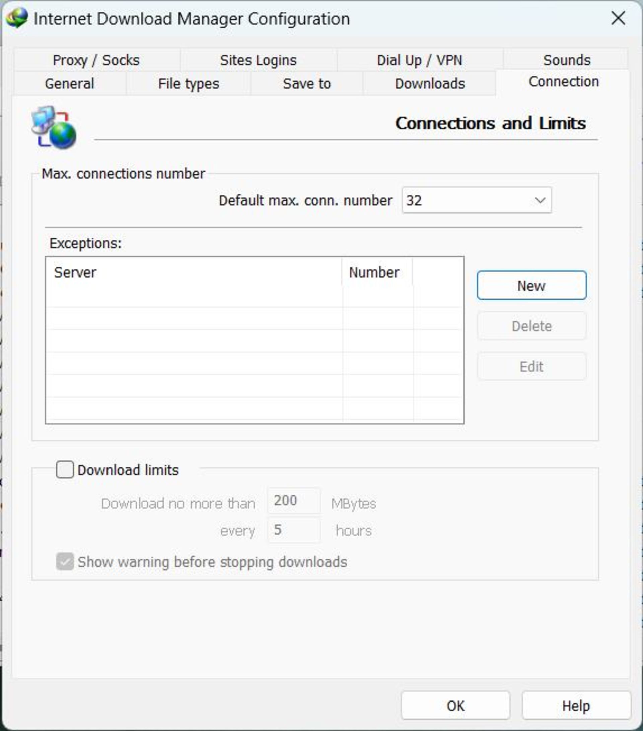Screen dimensions: 643x731
Task: Toggle Show warning before stopping downloads
Action: (x=65, y=561)
